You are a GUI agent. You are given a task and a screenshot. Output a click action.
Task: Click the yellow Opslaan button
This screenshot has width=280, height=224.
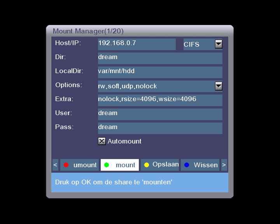pos(160,165)
